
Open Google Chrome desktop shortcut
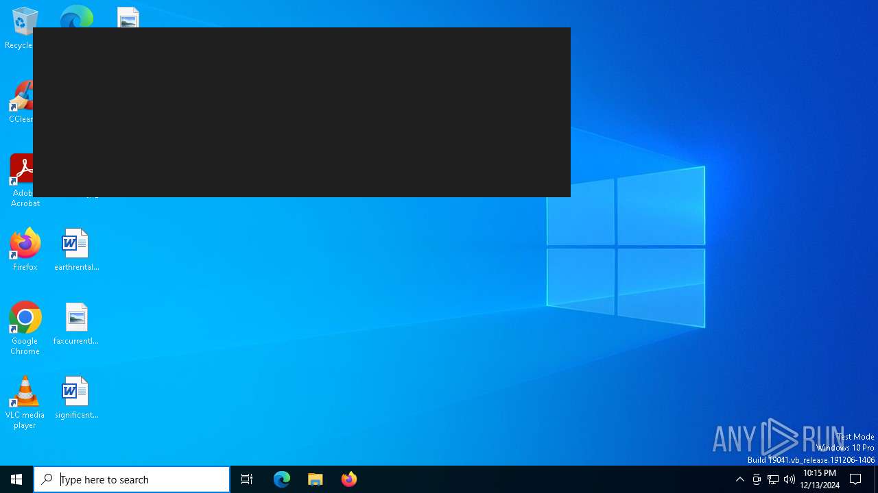(x=25, y=329)
